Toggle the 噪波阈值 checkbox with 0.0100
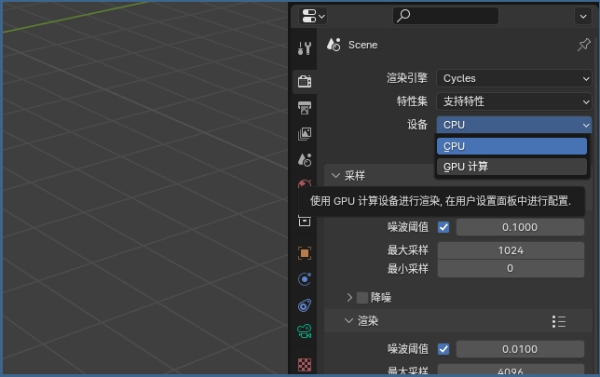600x377 pixels. pos(443,349)
